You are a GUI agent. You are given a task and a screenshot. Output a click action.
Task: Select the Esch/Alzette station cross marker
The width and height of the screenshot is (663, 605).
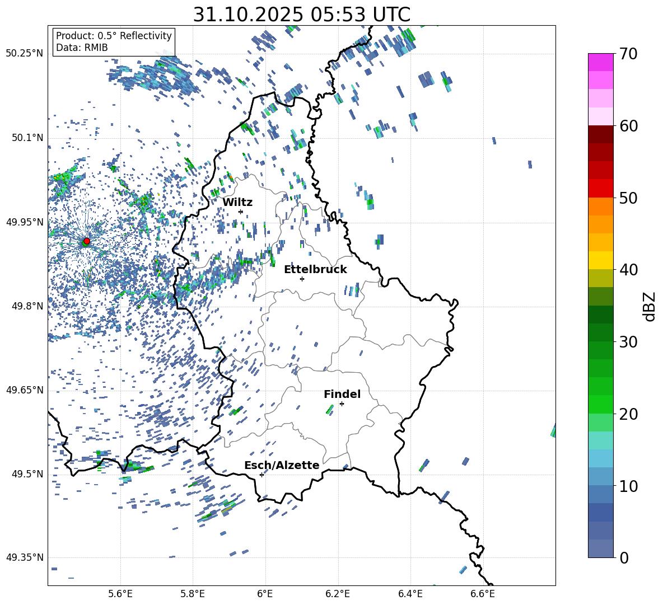(x=262, y=475)
